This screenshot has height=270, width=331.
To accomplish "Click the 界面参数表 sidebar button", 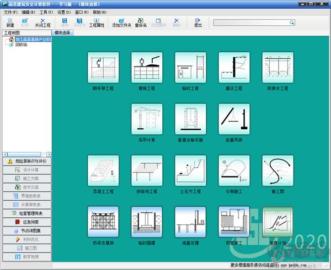I will pos(27,196).
